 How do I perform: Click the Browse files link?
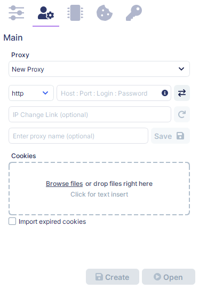64,184
